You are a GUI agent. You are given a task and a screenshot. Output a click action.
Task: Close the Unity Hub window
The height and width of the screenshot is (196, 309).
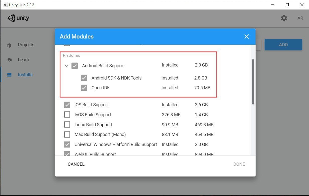click(302, 5)
